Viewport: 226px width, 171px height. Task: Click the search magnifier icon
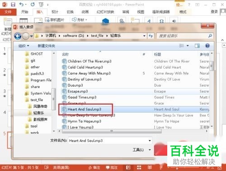point(210,36)
